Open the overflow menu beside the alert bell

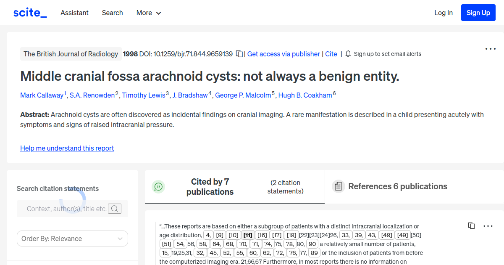490,49
